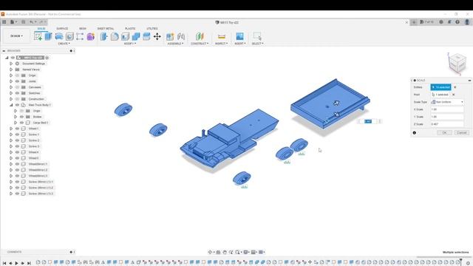Click the Pan hand tool
This screenshot has width=473, height=266.
[x=225, y=252]
